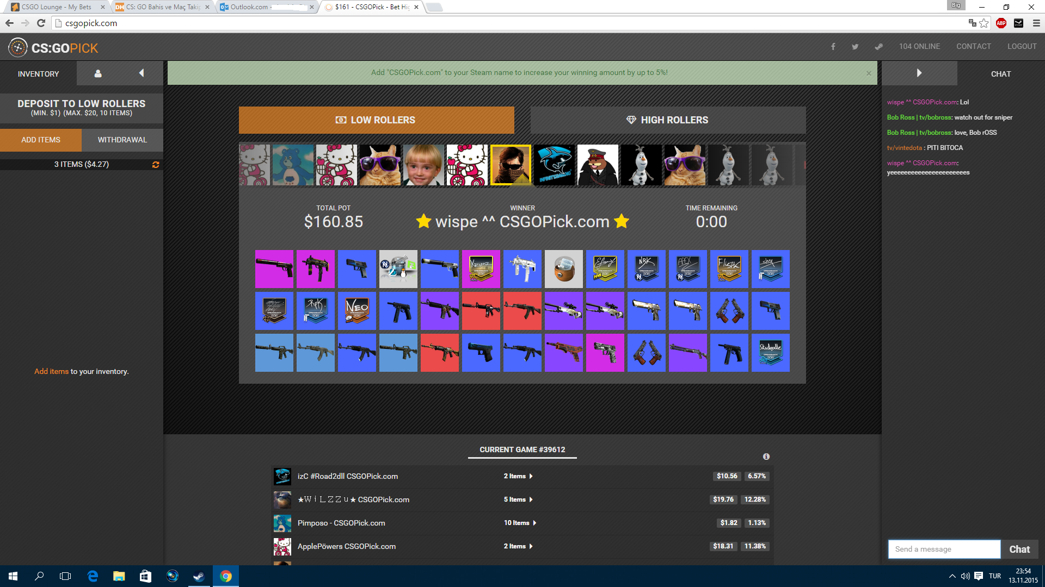Screen dimensions: 1045x587
Task: Focus the 'Send a message' chat field
Action: point(944,549)
